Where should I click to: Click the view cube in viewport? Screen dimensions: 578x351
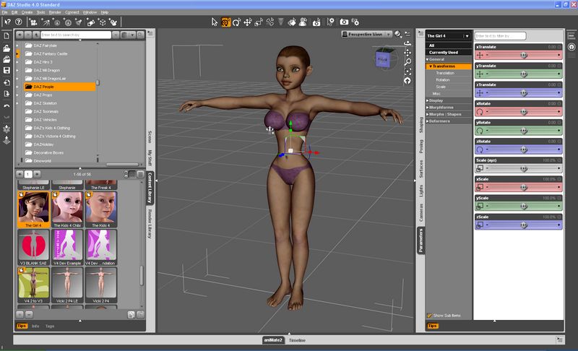[383, 59]
